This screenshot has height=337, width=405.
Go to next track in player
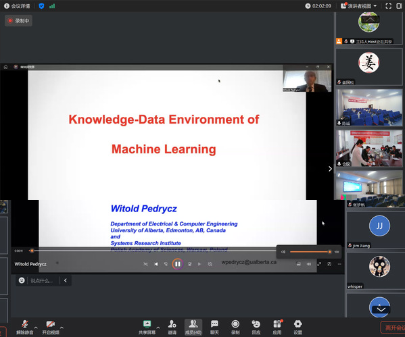(199, 264)
